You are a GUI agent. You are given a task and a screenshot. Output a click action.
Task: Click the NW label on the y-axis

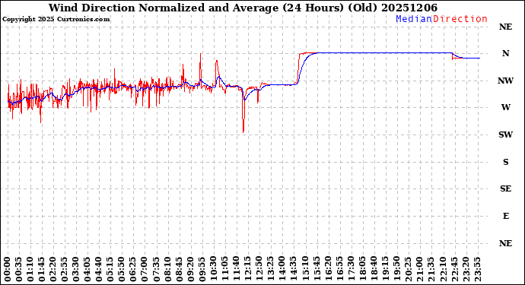click(x=505, y=81)
